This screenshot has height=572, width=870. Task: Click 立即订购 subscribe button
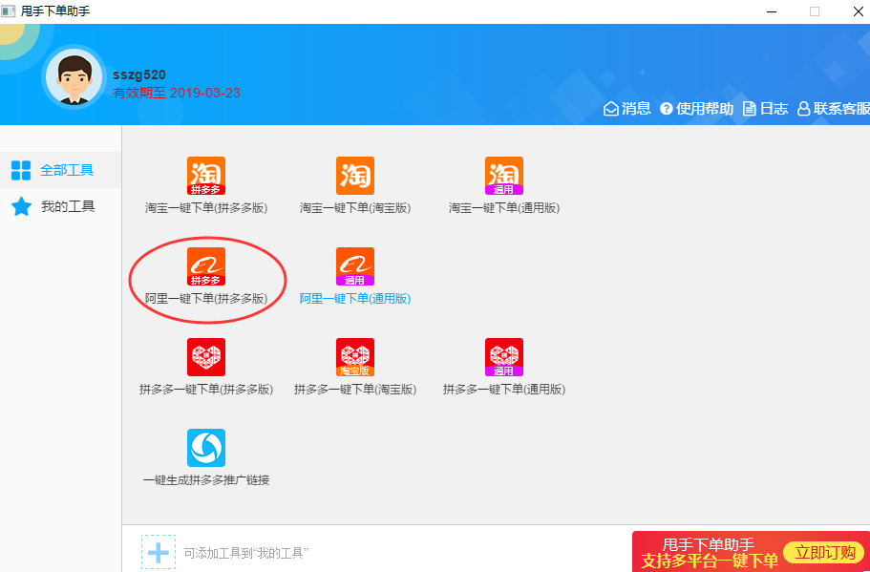(824, 553)
